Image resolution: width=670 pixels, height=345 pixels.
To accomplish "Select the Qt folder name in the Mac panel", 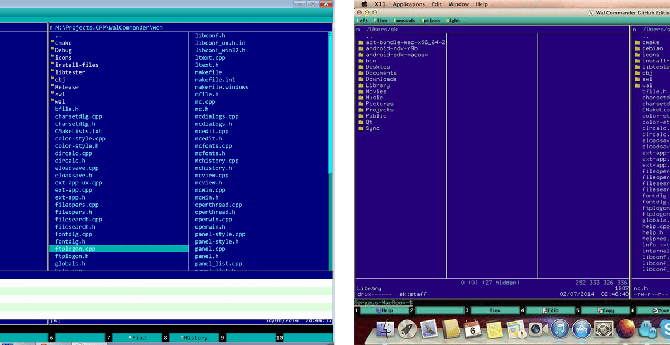I will coord(369,122).
